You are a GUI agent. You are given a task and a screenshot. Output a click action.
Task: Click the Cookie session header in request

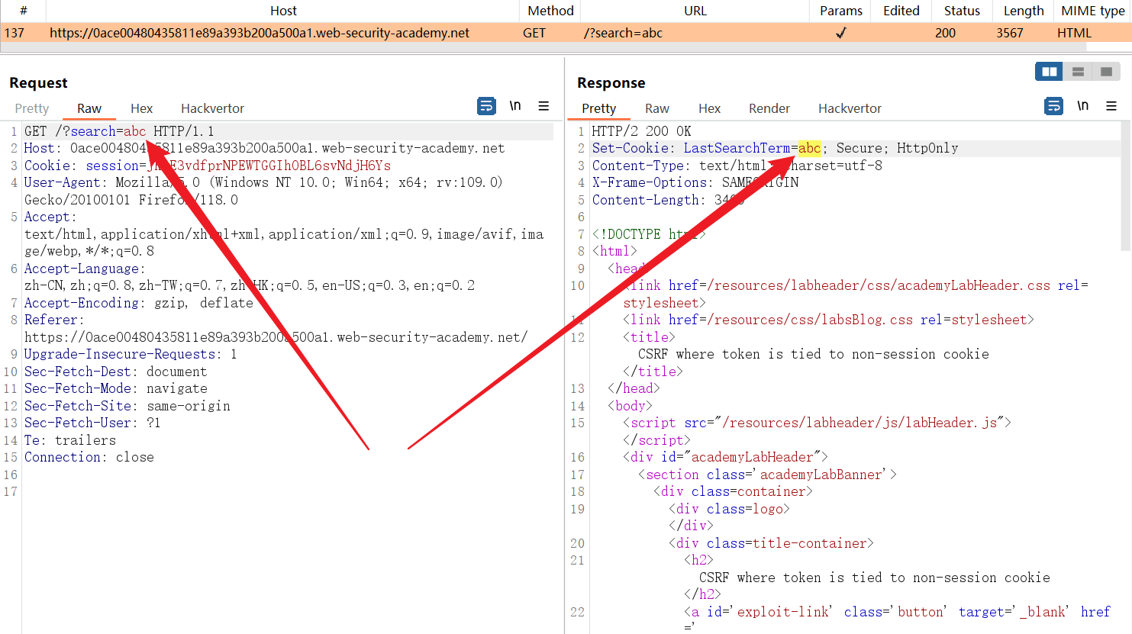coord(207,166)
